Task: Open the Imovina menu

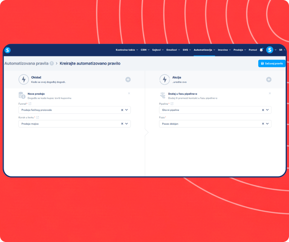Action: [x=224, y=50]
